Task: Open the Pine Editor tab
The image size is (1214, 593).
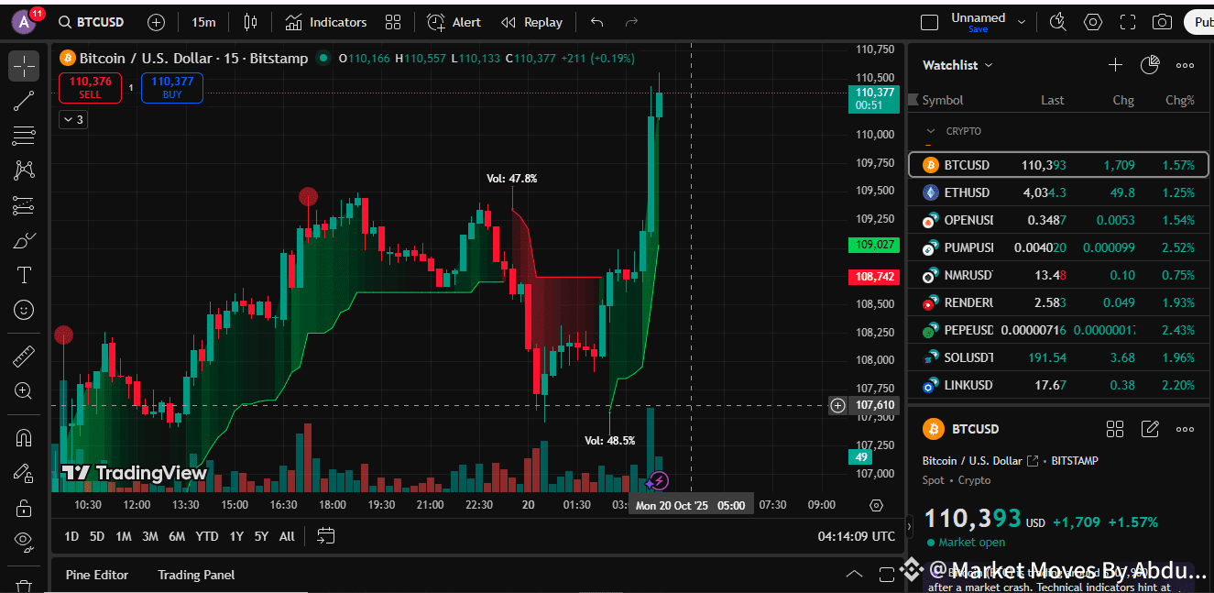Action: tap(97, 575)
